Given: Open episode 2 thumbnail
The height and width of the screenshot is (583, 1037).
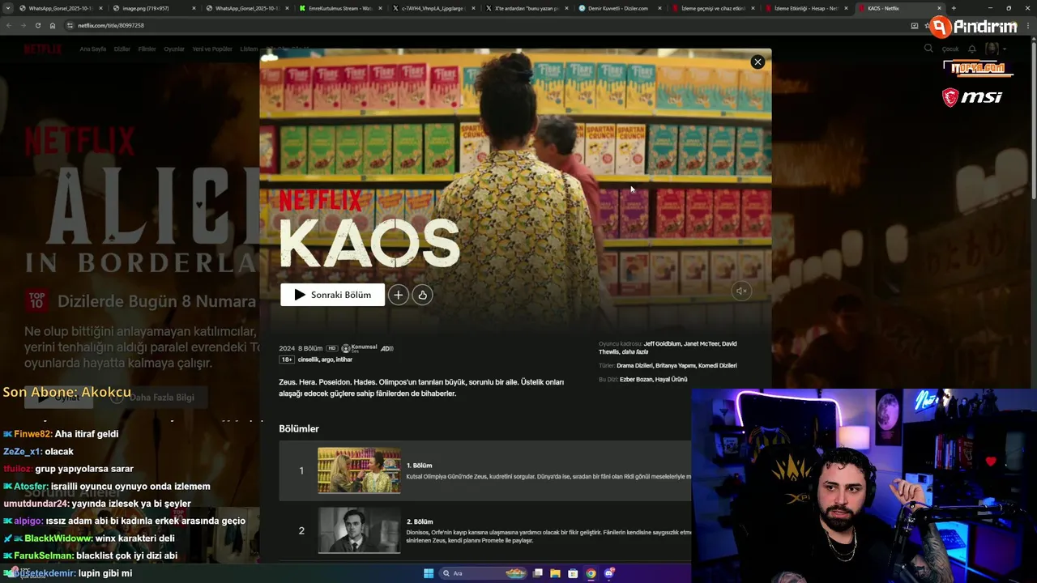Looking at the screenshot, I should [x=359, y=530].
